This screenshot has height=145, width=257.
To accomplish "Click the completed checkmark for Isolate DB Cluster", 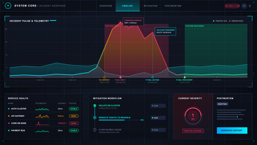I will (95, 106).
